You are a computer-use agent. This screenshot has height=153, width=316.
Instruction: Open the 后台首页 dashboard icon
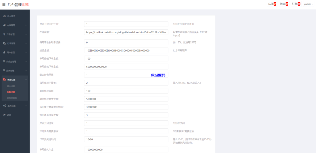point(4,16)
